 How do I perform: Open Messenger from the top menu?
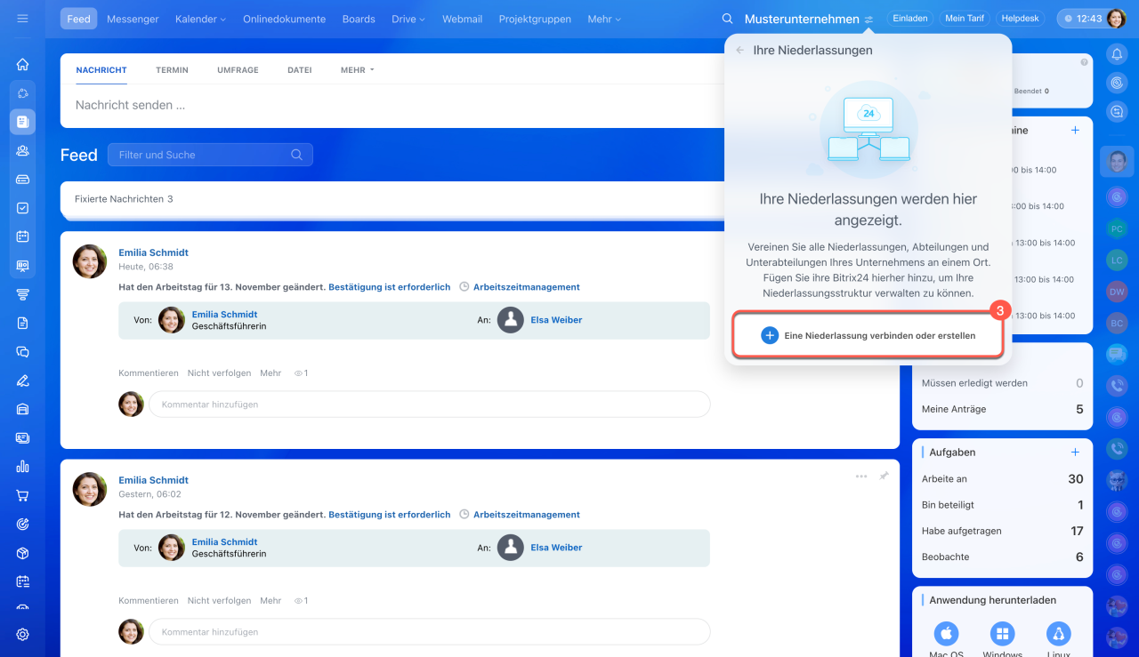[x=133, y=19]
